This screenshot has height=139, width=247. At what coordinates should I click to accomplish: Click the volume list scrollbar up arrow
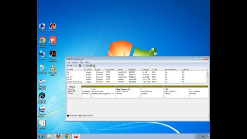[x=207, y=69]
